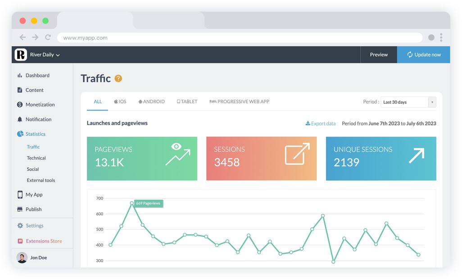The width and height of the screenshot is (462, 279).
Task: Open My App in sidebar
Action: coord(34,195)
